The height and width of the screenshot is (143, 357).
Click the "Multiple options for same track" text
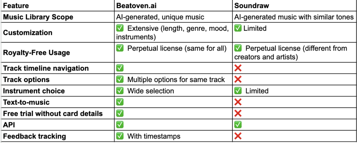(176, 80)
